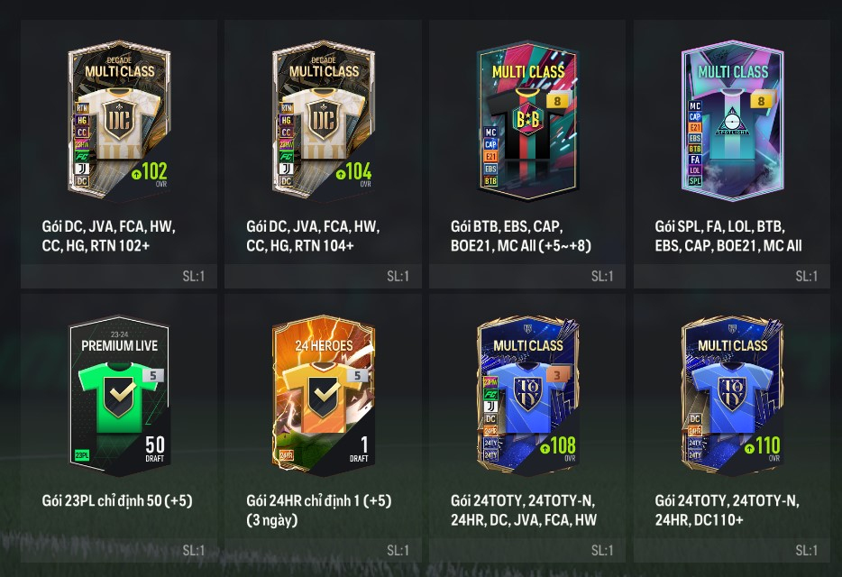Click the RTN 104+ pack title text

pos(313,236)
